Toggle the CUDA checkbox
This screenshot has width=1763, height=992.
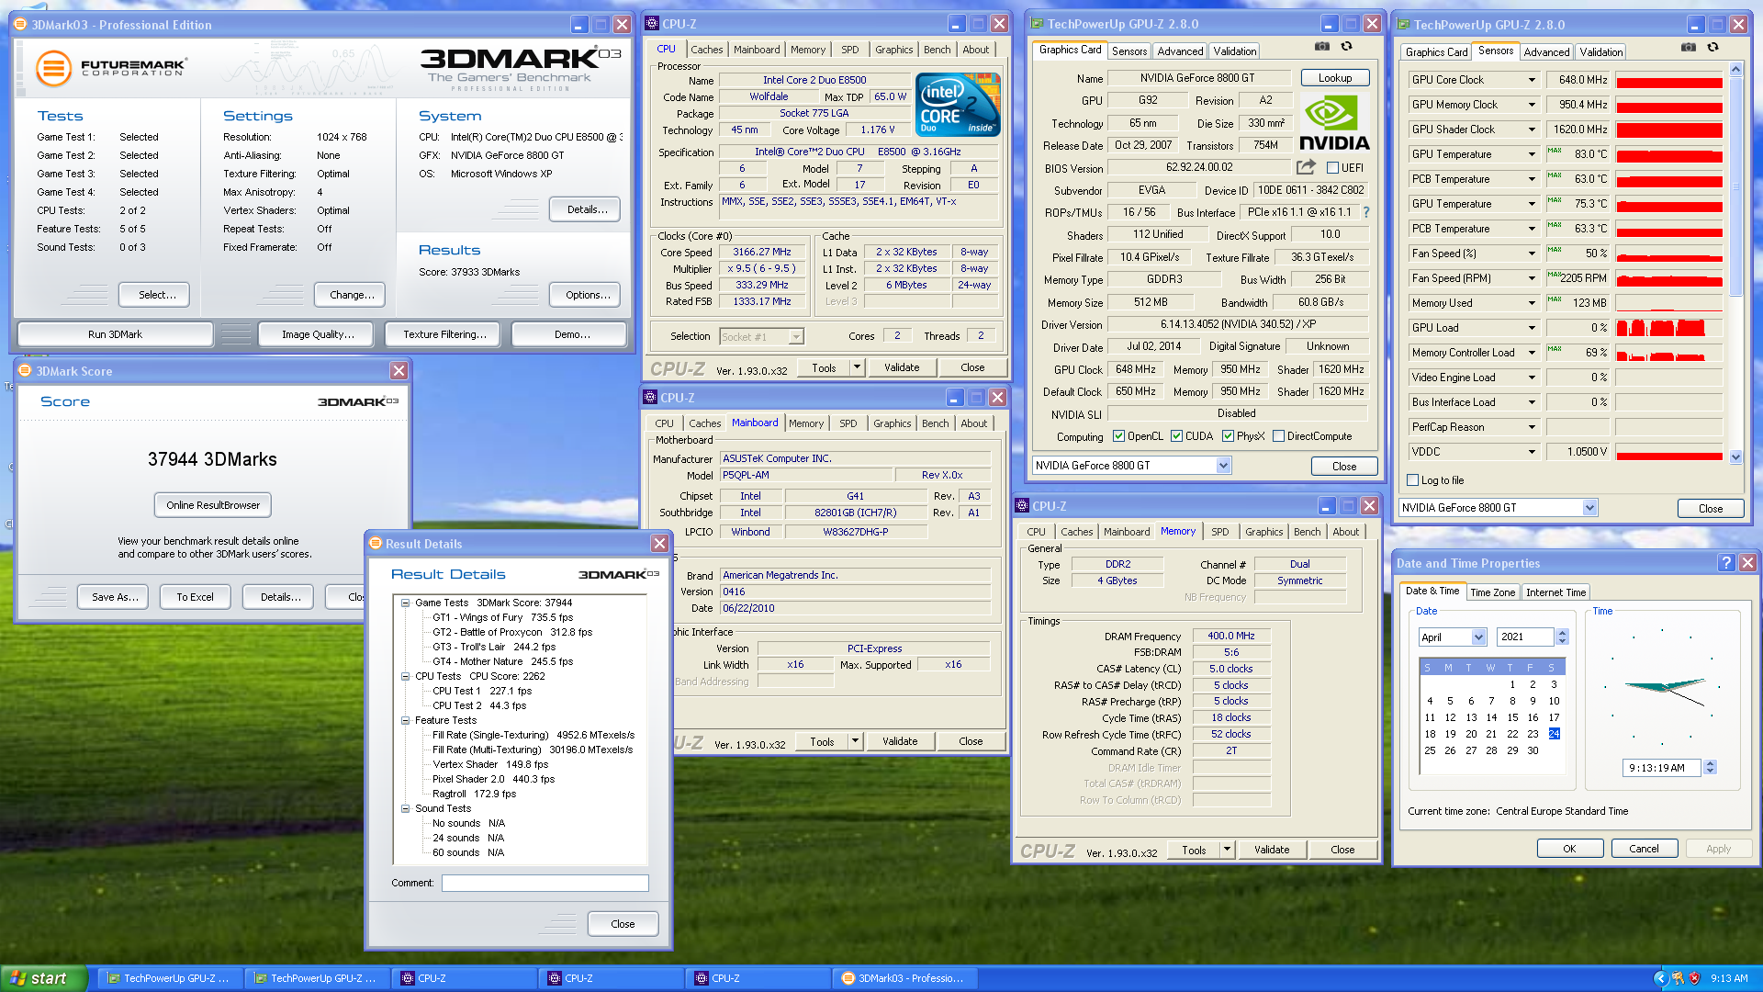(1176, 436)
